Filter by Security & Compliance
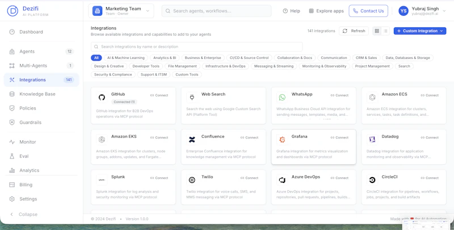The width and height of the screenshot is (454, 230). point(113,74)
